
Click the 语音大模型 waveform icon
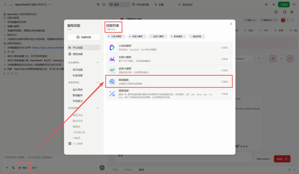point(112,70)
